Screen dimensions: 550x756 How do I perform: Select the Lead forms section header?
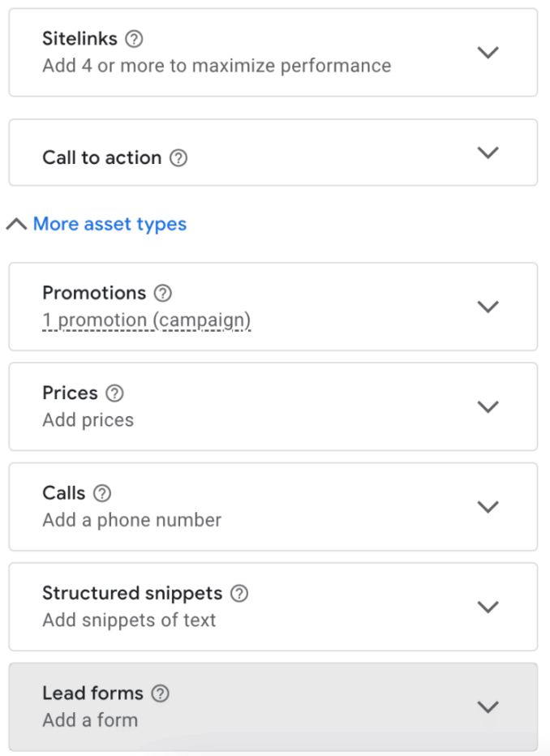92,694
